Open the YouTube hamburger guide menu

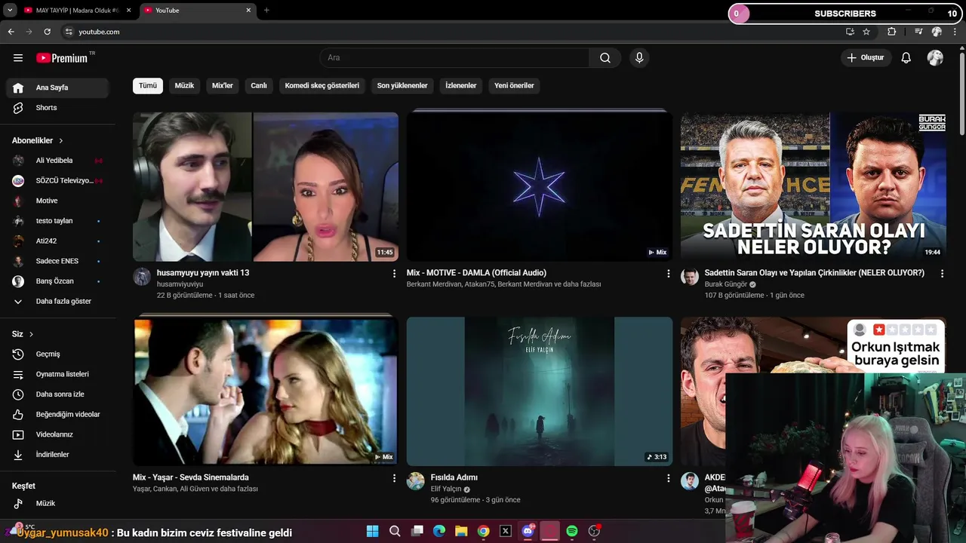point(18,58)
